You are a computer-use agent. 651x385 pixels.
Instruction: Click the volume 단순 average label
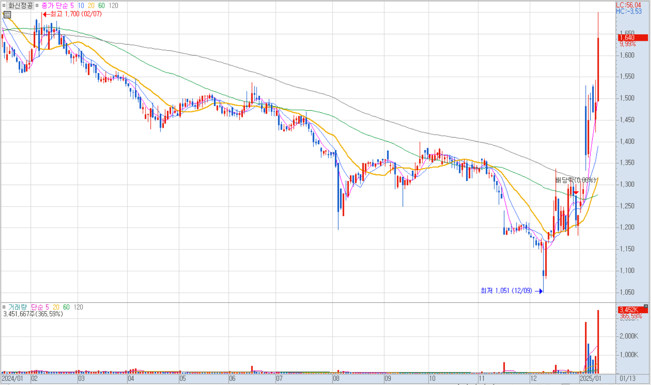(x=37, y=307)
